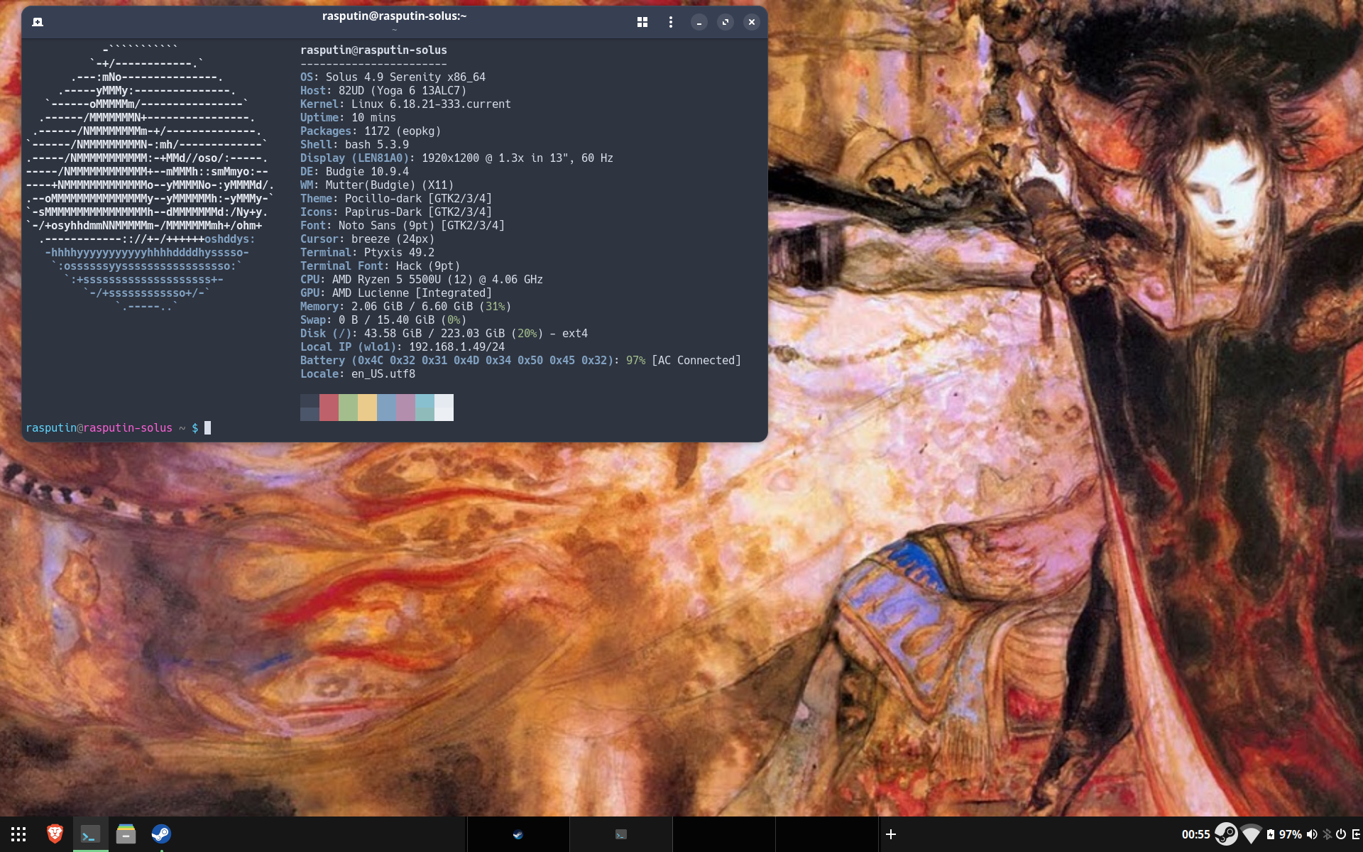Open a new terminal tab

38,22
